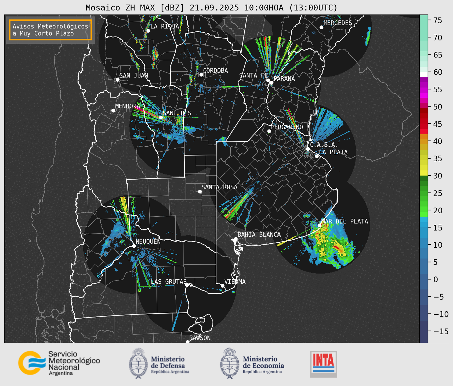Click the 60 dBZ white color band

(x=424, y=74)
